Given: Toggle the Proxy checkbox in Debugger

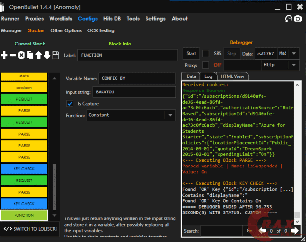Looking at the screenshot, I should tap(205, 65).
